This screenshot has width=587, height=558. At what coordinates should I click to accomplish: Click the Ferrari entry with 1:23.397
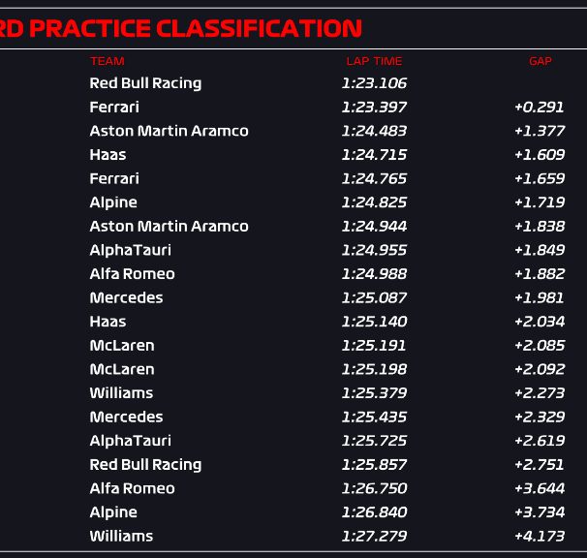point(114,108)
